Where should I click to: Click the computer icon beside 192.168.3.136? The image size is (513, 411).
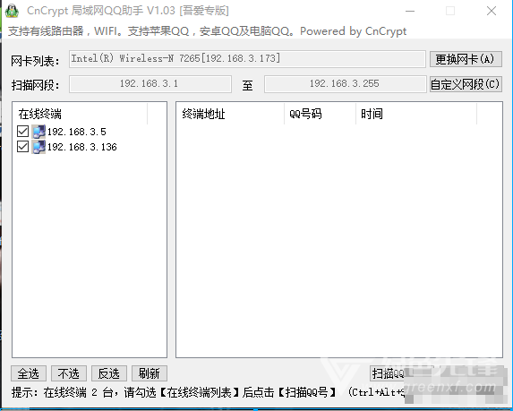click(38, 147)
